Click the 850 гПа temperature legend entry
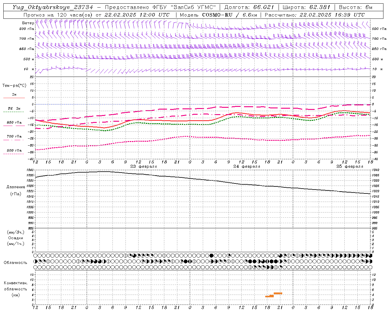This screenshot has width=388, height=310. coord(14,123)
